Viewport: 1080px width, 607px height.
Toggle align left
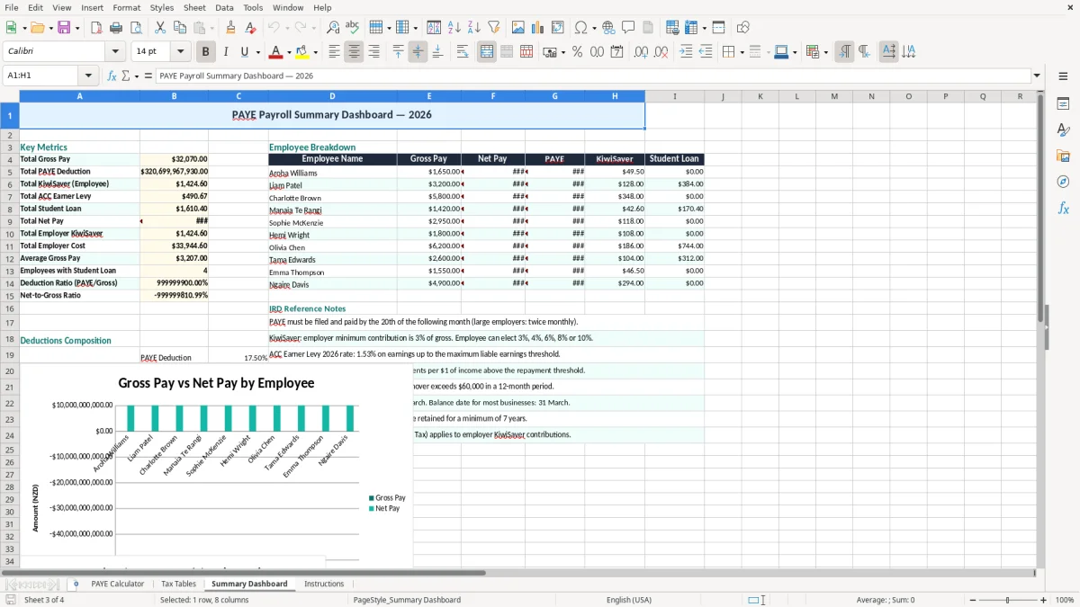point(335,52)
